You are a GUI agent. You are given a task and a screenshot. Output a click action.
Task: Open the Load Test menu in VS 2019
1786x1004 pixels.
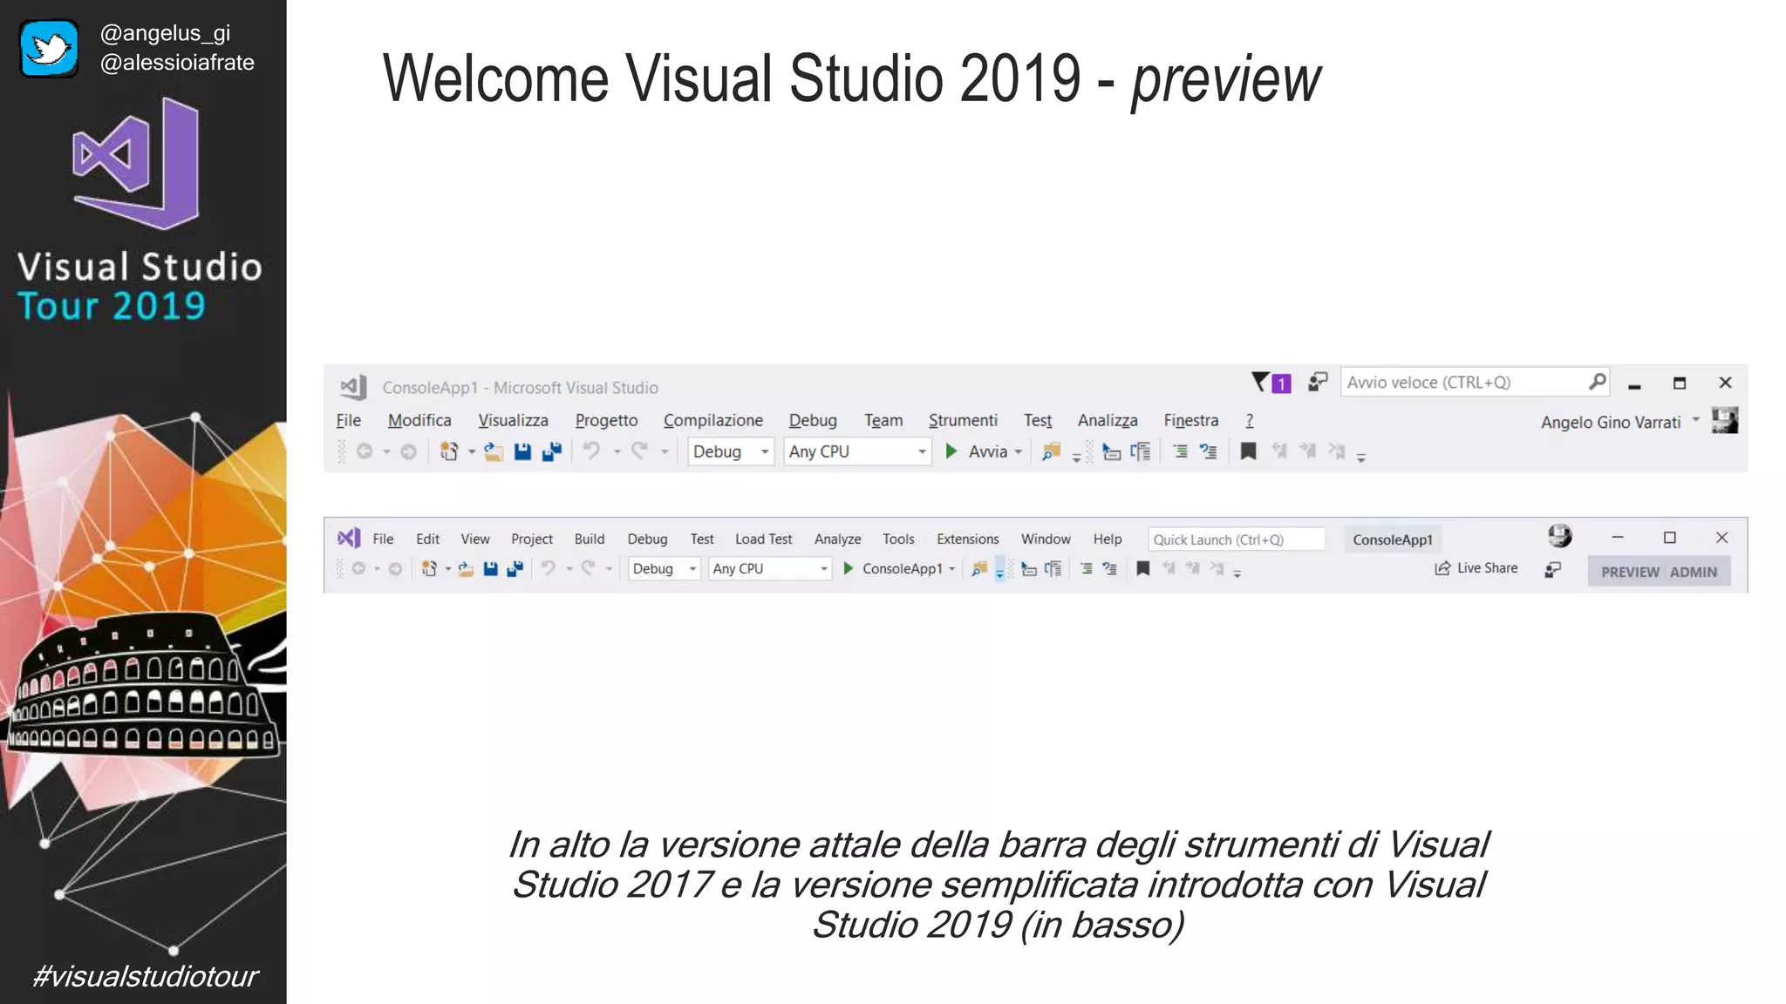point(763,539)
